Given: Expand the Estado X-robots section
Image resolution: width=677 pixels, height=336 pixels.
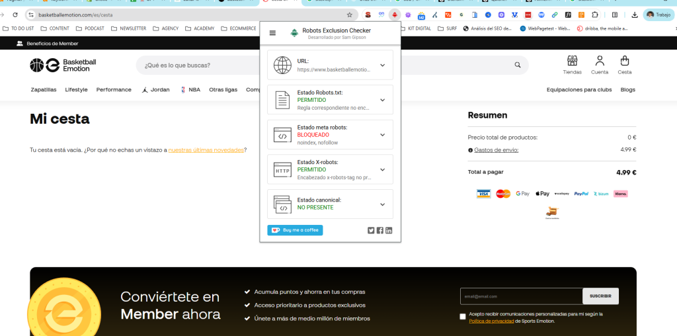Looking at the screenshot, I should (382, 169).
